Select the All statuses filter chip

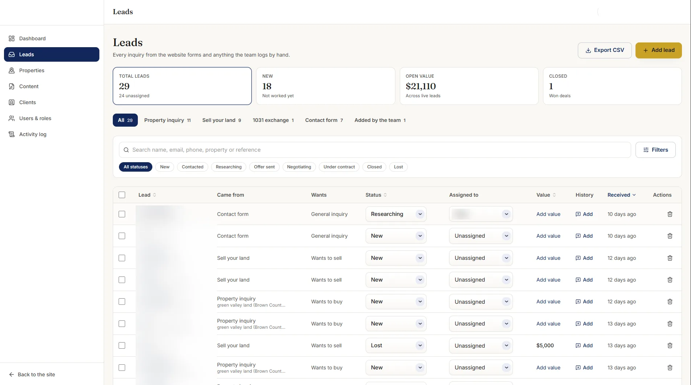click(x=136, y=167)
